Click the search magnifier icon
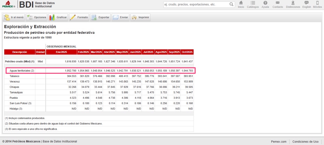 [232, 4]
